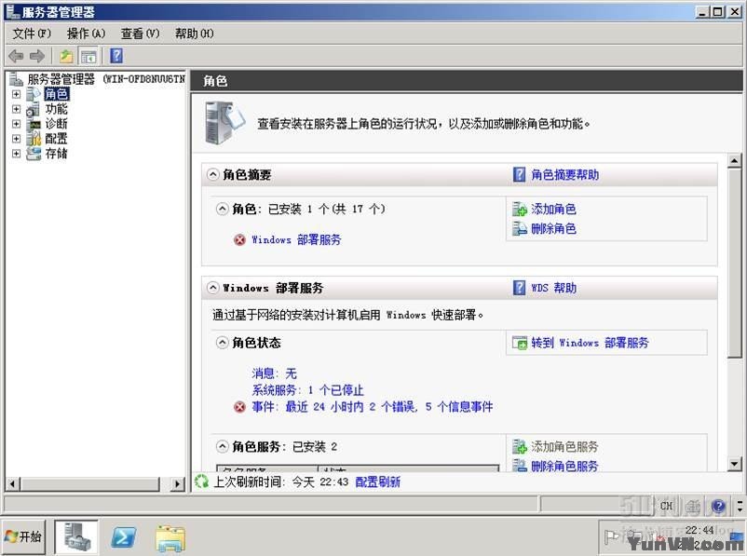Click the 功能 node icon in tree
The image size is (747, 556).
(33, 109)
